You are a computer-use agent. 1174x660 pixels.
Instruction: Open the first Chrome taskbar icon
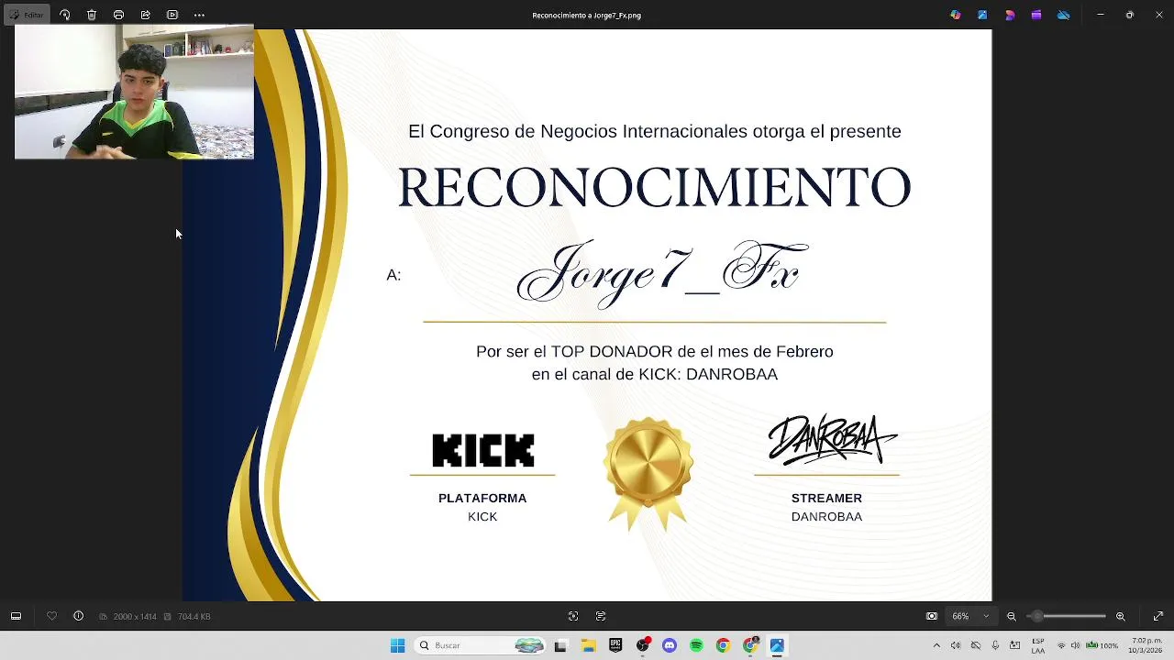click(723, 645)
